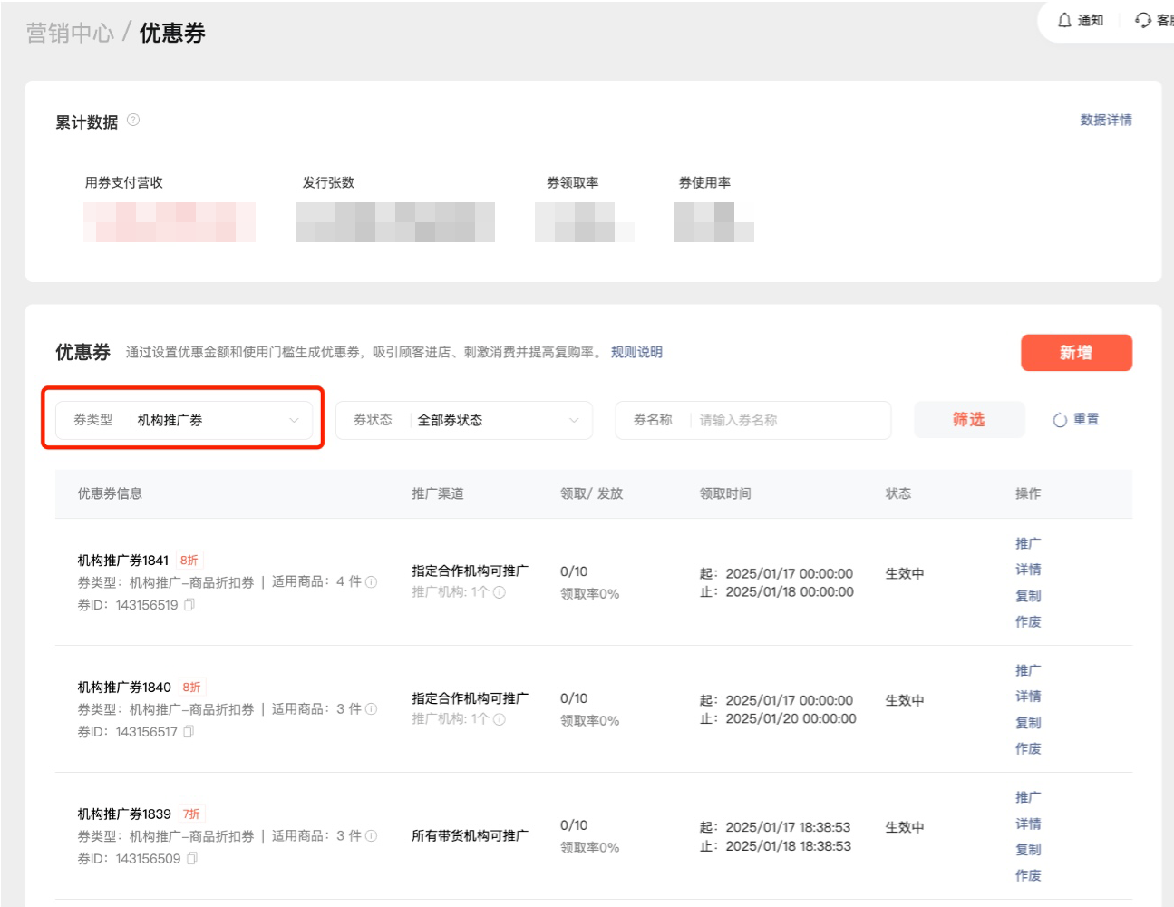The width and height of the screenshot is (1174, 907).
Task: Click 作废 for 机构推广券1840
Action: [1028, 748]
